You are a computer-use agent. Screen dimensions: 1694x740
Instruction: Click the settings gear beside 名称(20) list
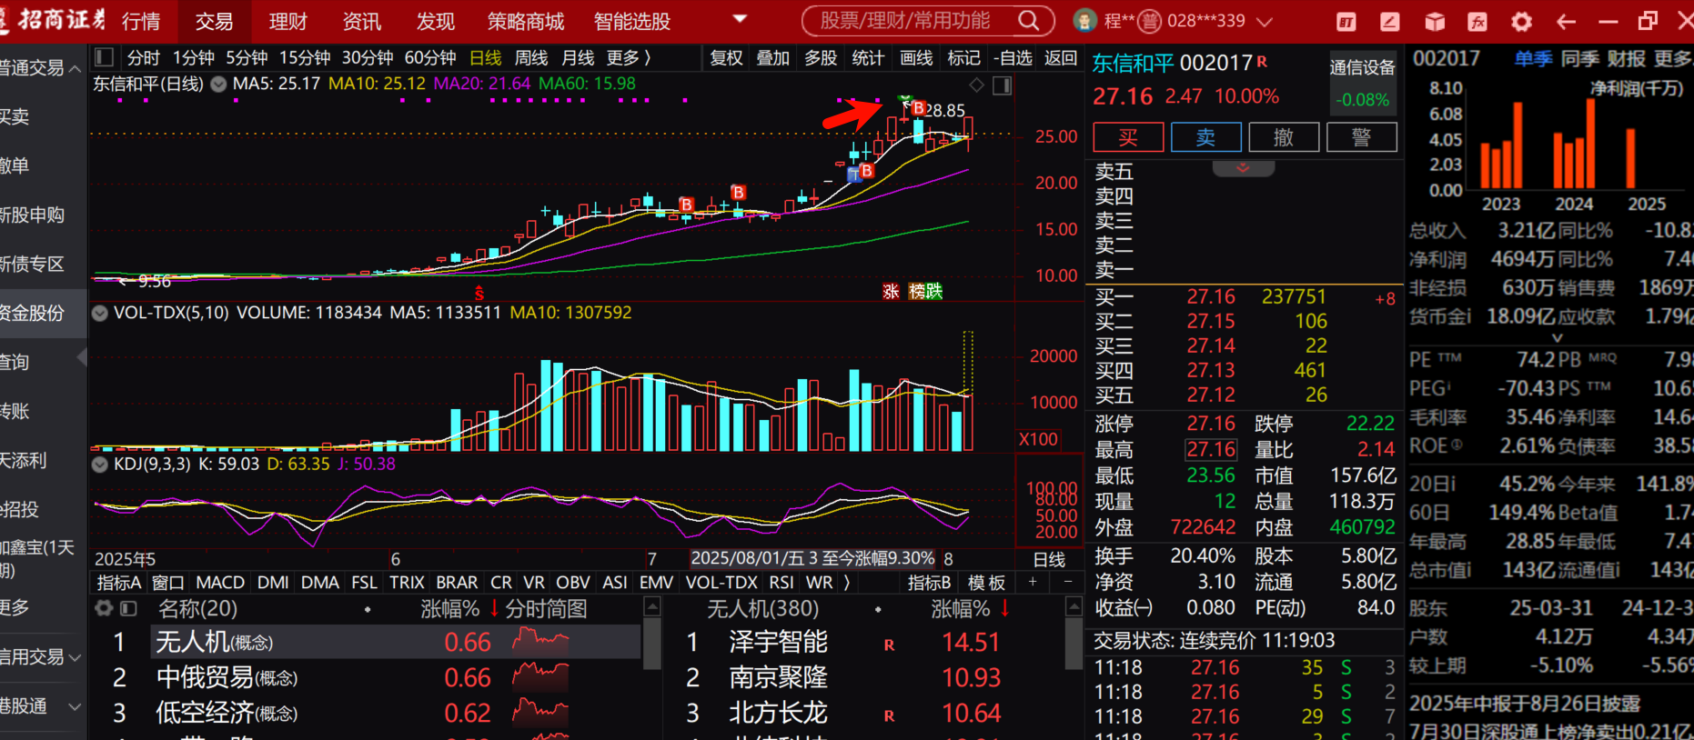click(x=105, y=608)
